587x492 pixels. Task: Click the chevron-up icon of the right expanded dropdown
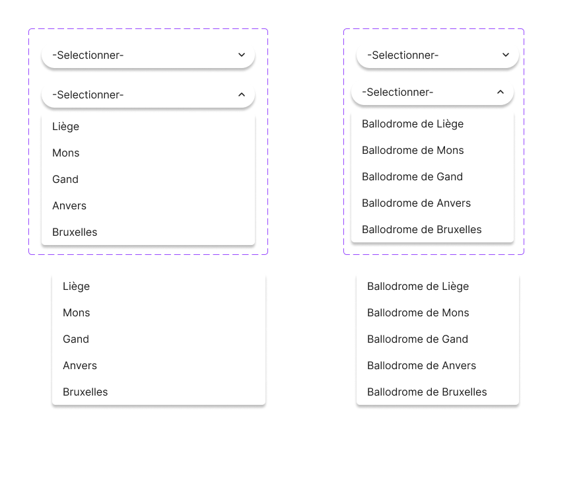pos(501,92)
